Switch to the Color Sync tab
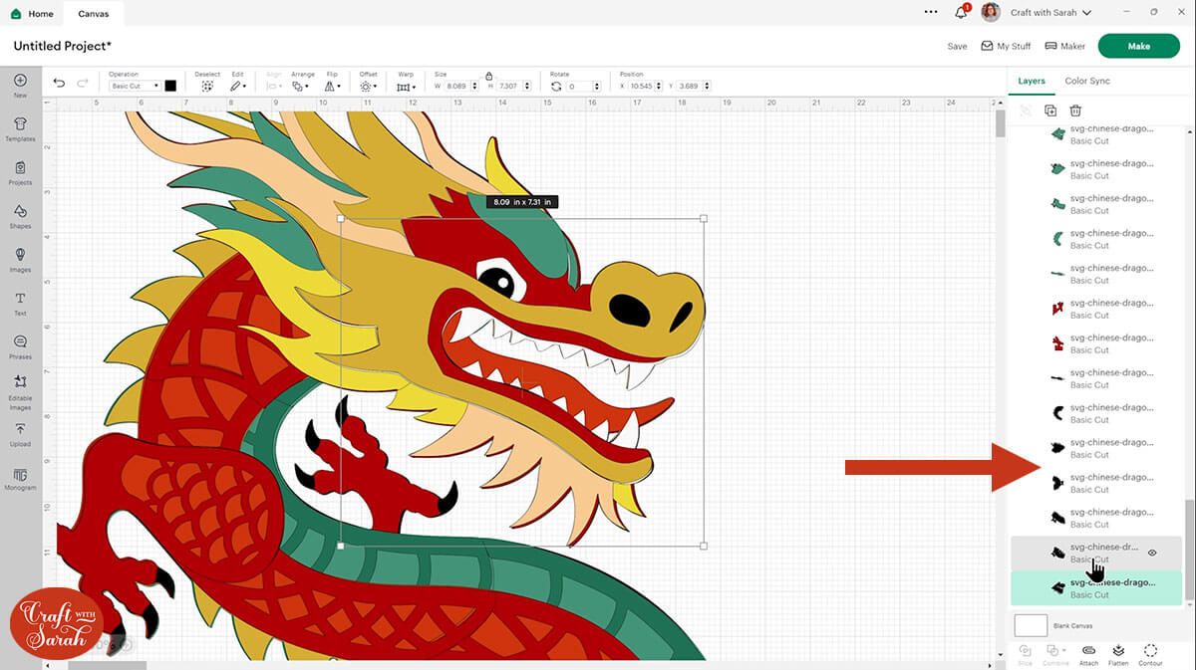The width and height of the screenshot is (1196, 670). pos(1087,81)
